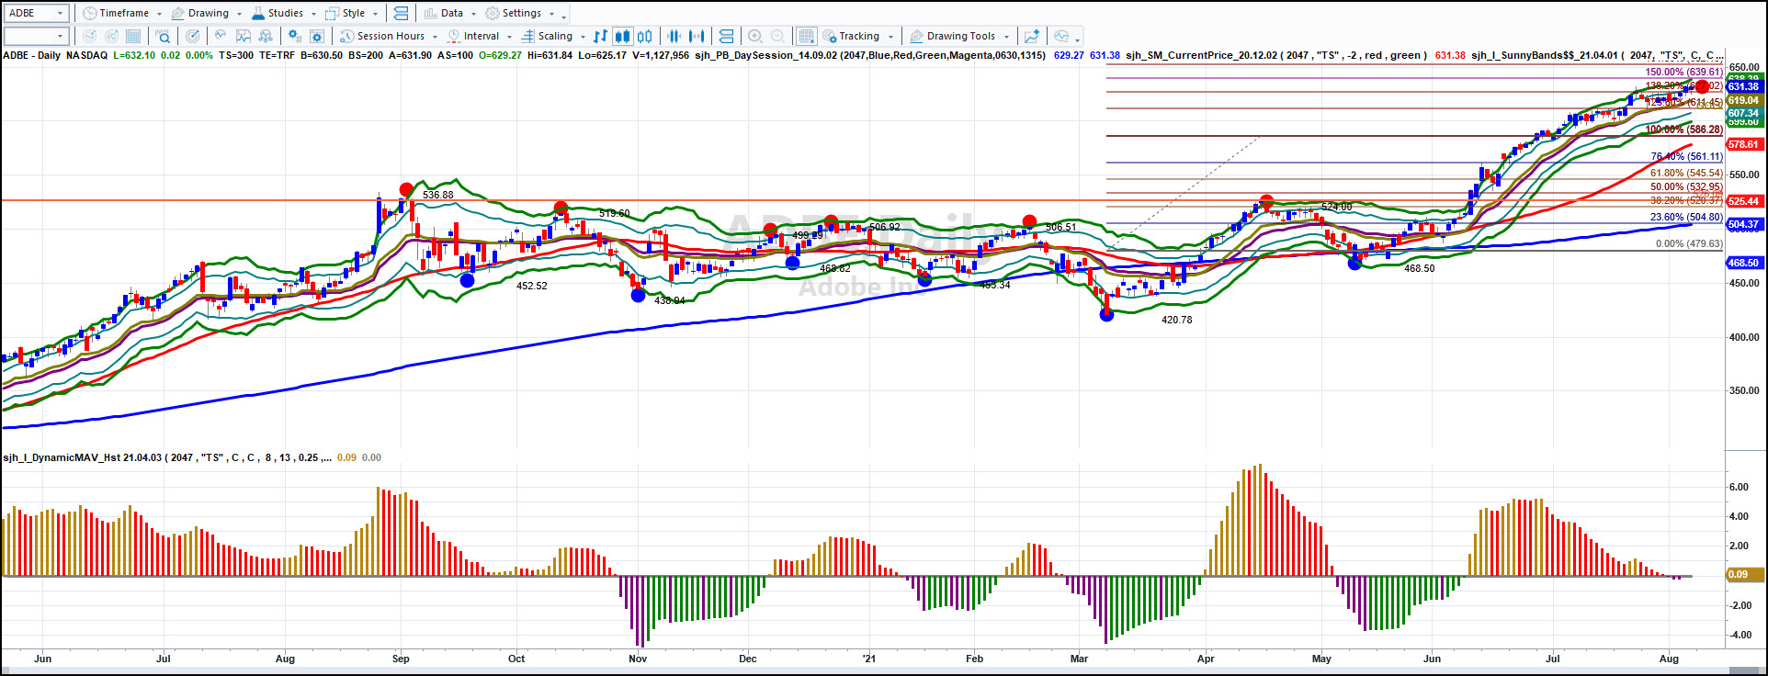Click the '76.40% (561.11)' Fibonacci label

[1686, 157]
